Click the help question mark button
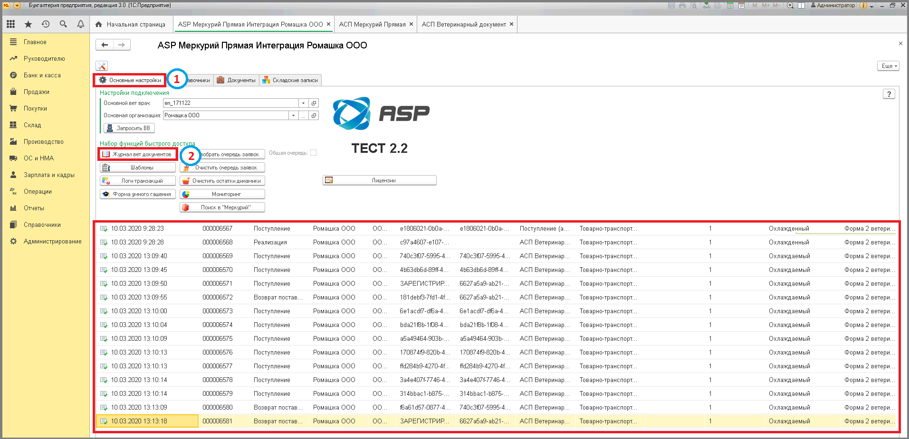Image resolution: width=909 pixels, height=439 pixels. pos(889,94)
